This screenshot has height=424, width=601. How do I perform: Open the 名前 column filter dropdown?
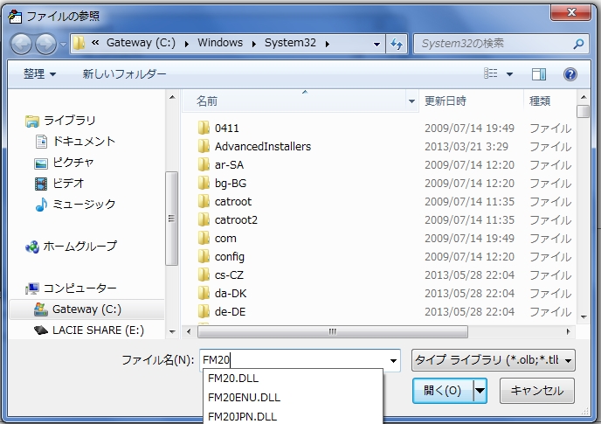coord(411,101)
